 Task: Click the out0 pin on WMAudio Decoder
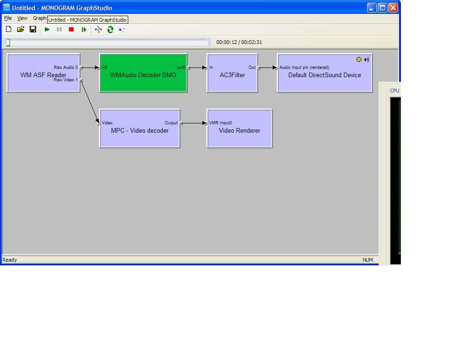(188, 67)
